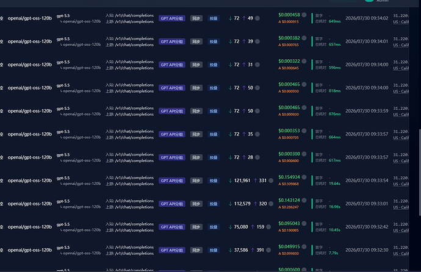Click gpt-5.5 model label in 09:33:54 row
This screenshot has height=272, width=421.
(x=63, y=178)
